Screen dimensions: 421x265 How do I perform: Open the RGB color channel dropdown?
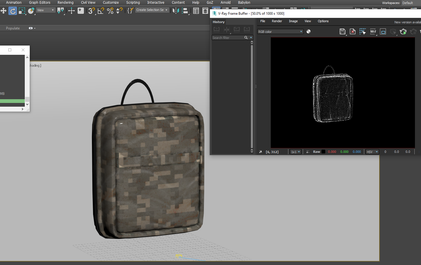(x=280, y=32)
